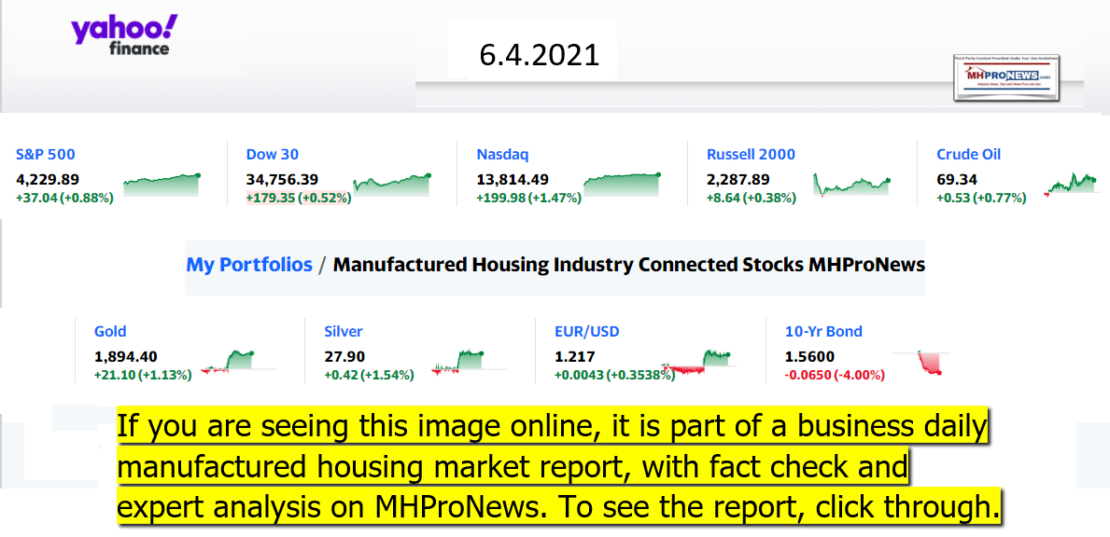Open the EUR/USD sparkline chart
The height and width of the screenshot is (537, 1110).
click(696, 361)
